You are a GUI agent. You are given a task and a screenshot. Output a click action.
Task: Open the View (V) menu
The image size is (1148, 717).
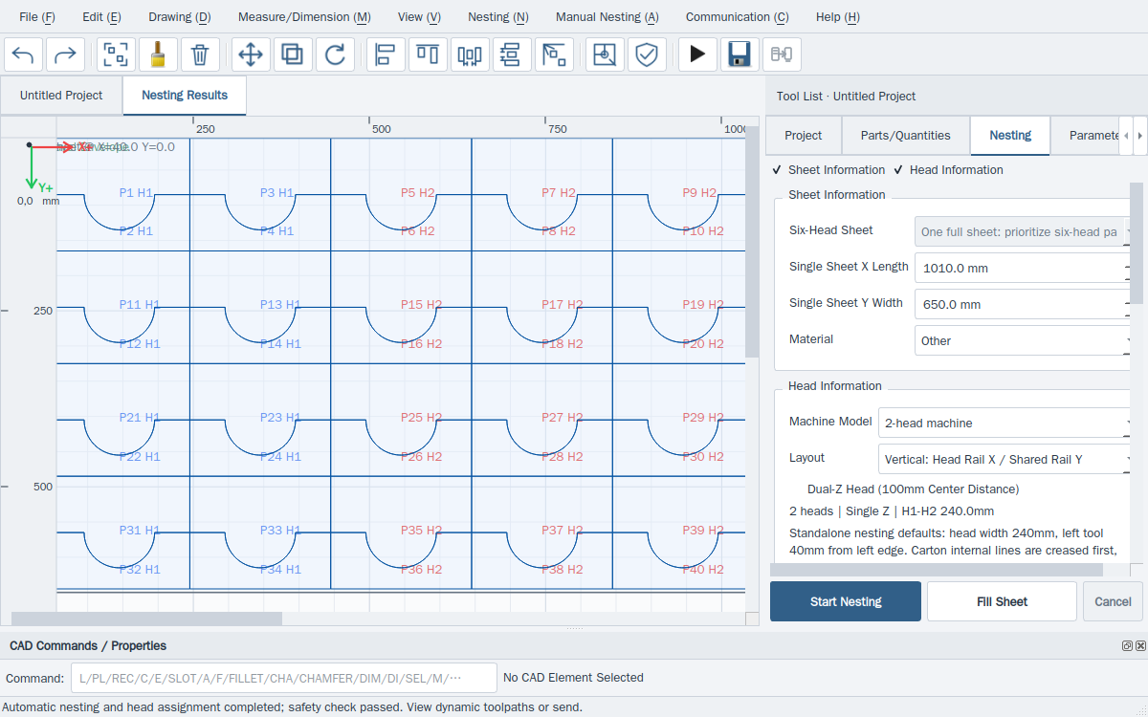tap(419, 17)
